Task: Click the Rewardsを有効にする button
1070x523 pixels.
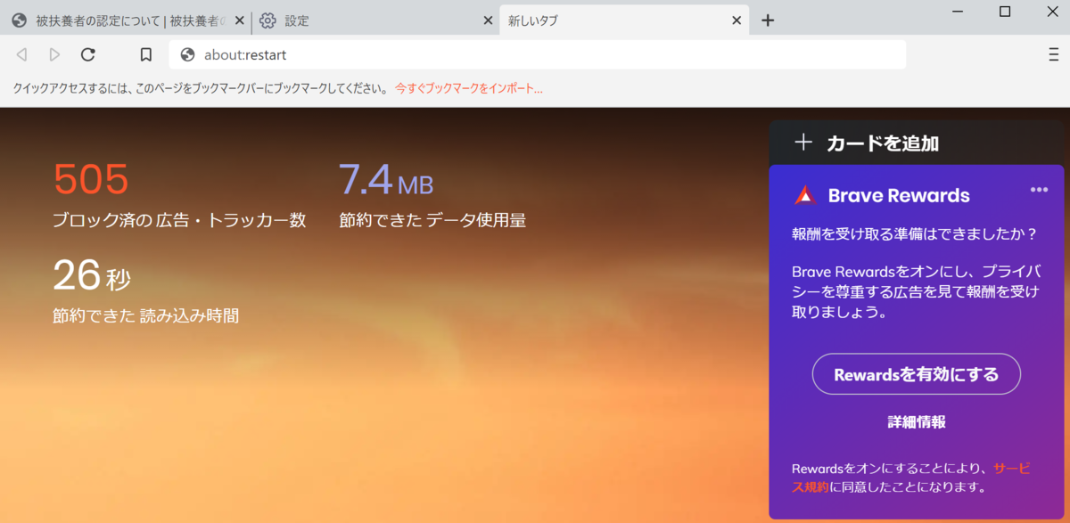Action: tap(916, 374)
